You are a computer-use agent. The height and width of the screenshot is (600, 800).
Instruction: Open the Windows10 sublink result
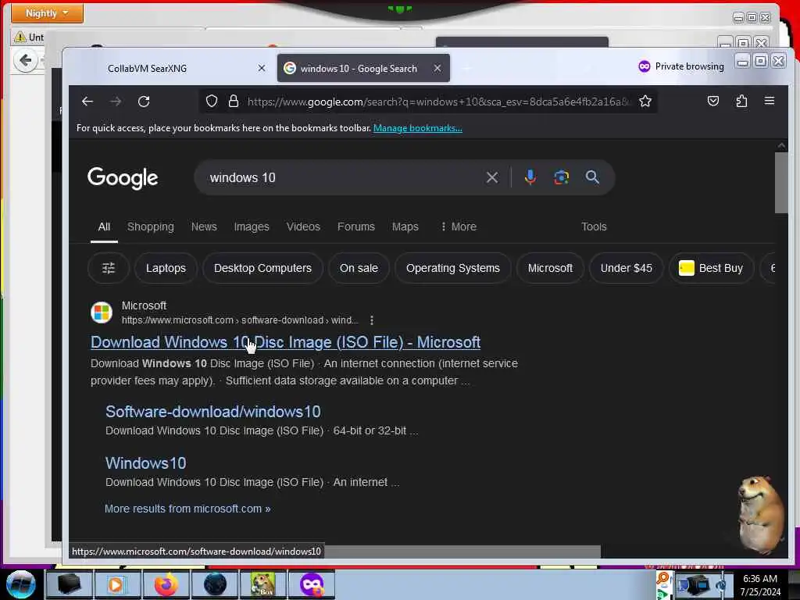coord(145,463)
